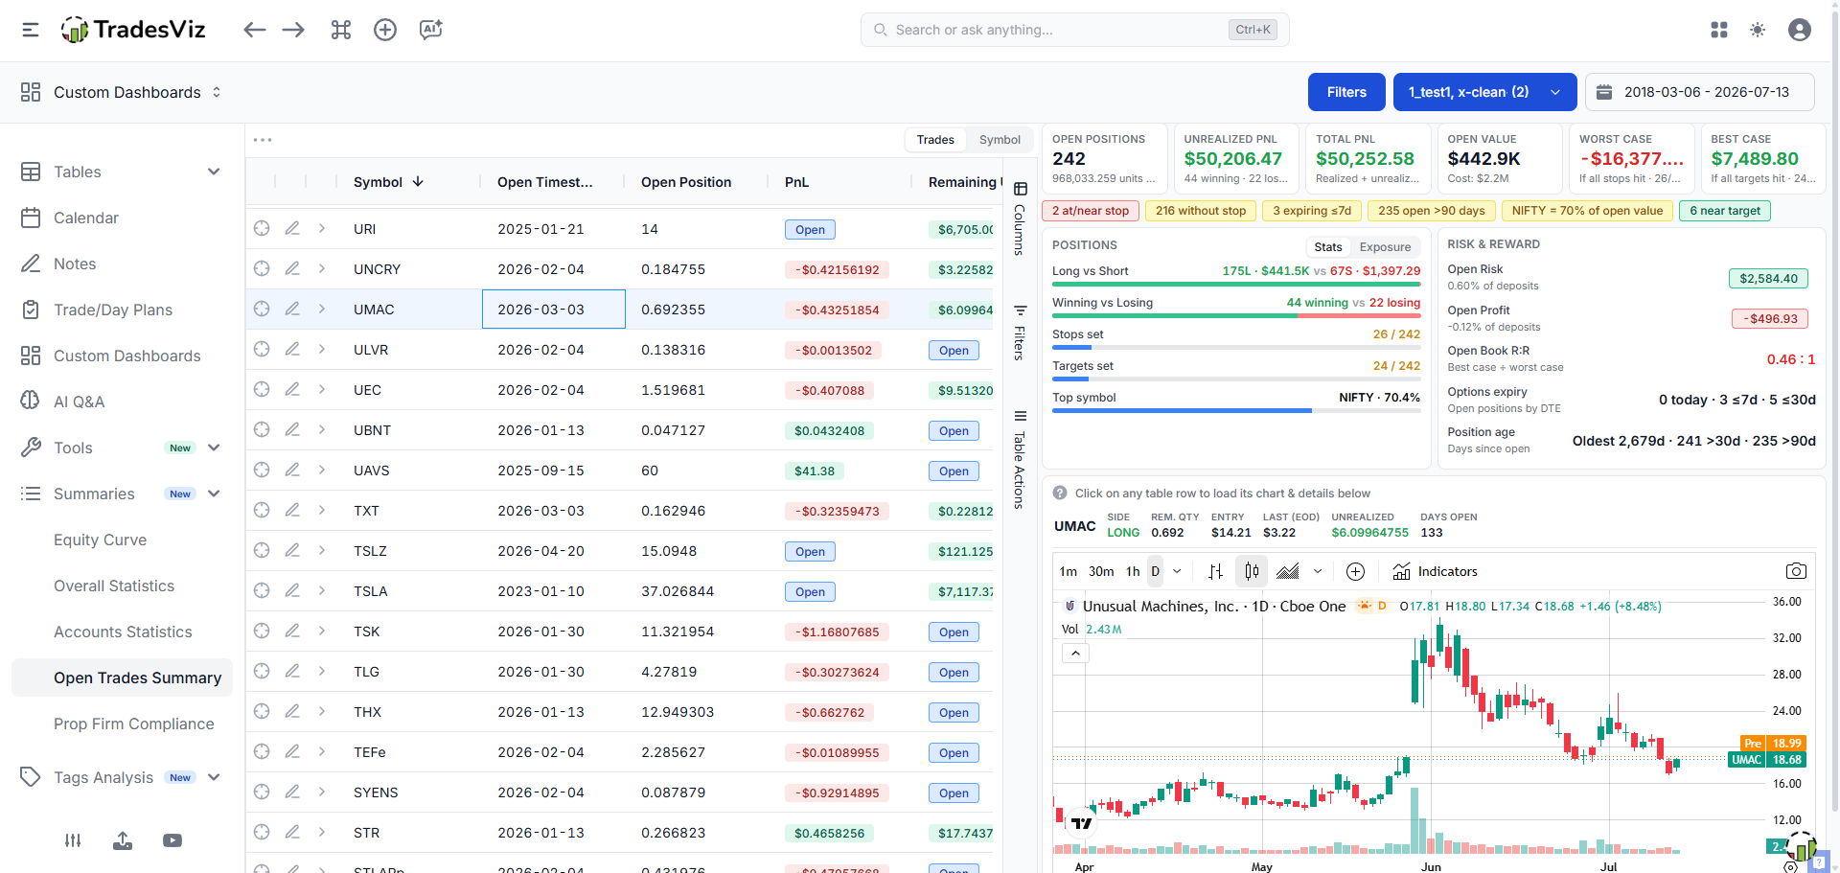
Task: Toggle light/dark theme sun icon
Action: (x=1758, y=30)
